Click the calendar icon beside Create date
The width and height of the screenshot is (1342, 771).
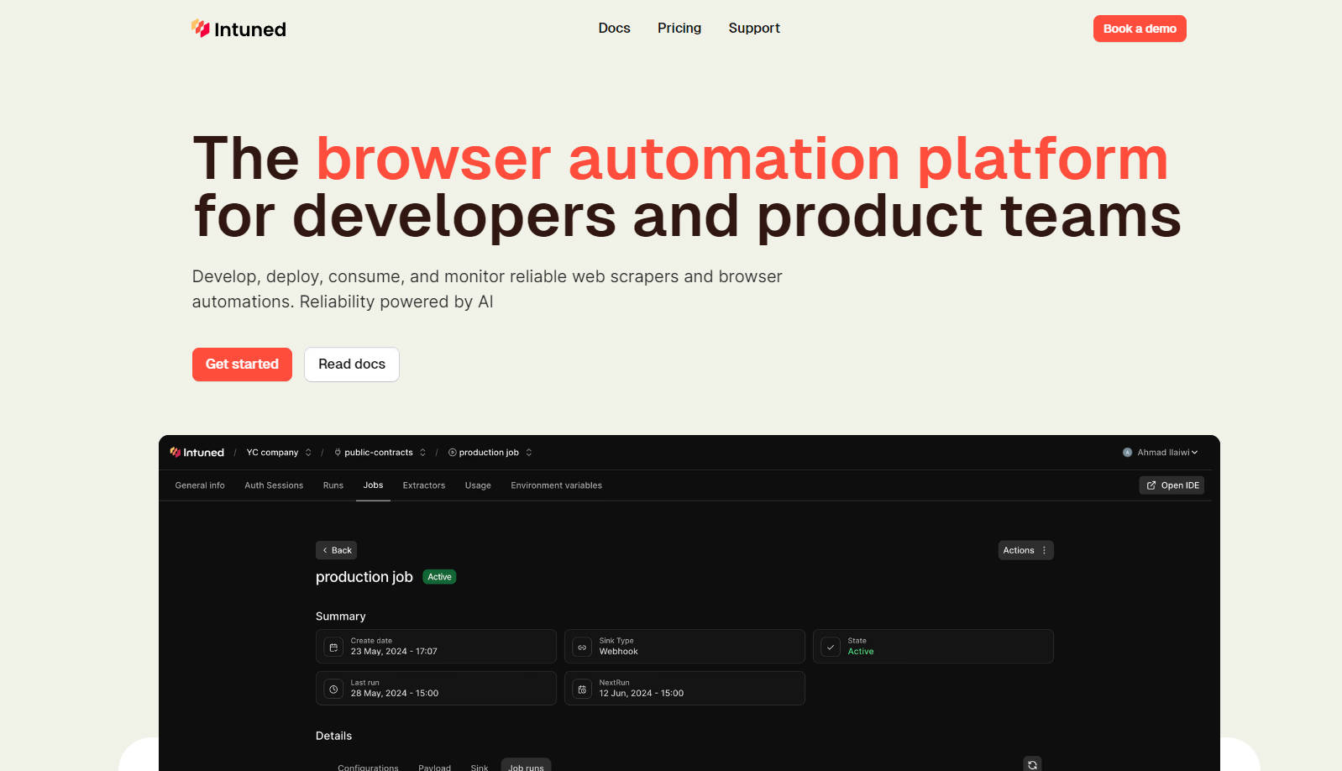[x=333, y=647]
